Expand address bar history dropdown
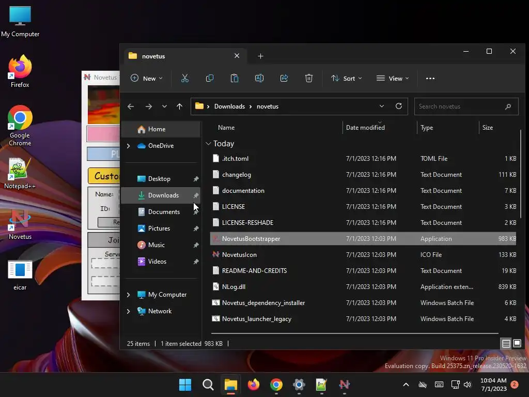This screenshot has width=529, height=397. pos(382,106)
